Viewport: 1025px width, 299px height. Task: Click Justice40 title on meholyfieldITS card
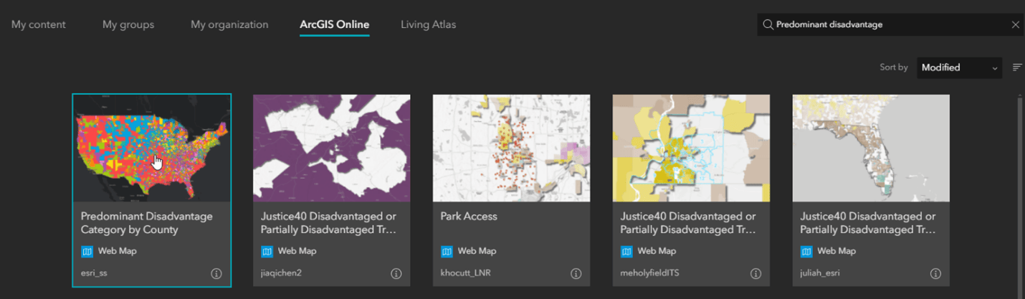coord(688,223)
